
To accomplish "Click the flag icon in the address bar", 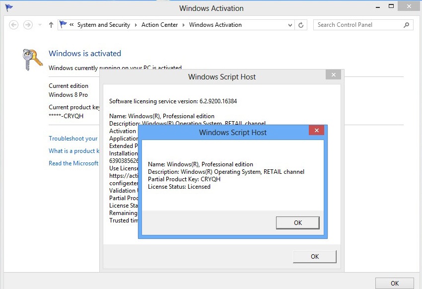I will [x=63, y=24].
